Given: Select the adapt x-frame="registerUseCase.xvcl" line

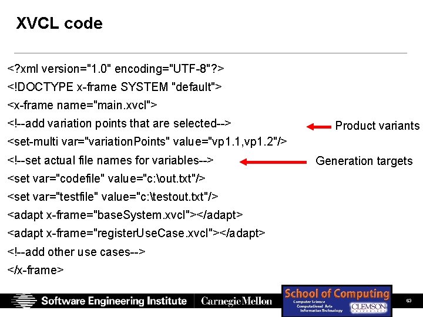Looking at the screenshot, I should point(136,234).
